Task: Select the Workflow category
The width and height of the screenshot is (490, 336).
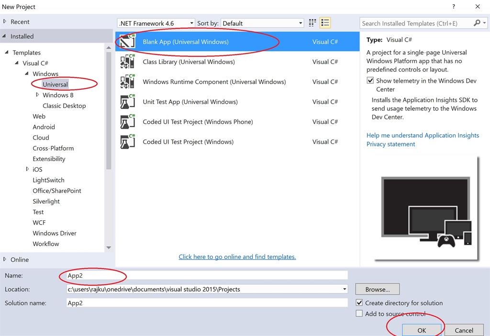Action: [45, 244]
